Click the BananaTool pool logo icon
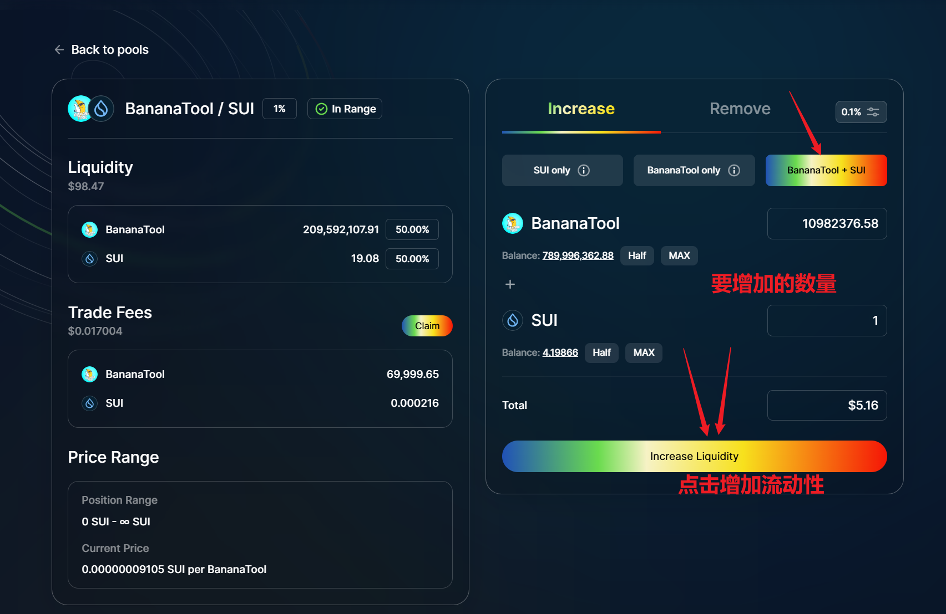 80,109
